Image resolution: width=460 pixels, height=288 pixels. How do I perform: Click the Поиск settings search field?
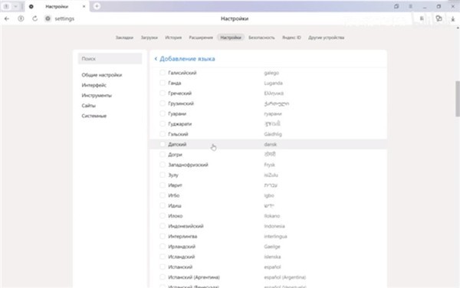tap(110, 59)
